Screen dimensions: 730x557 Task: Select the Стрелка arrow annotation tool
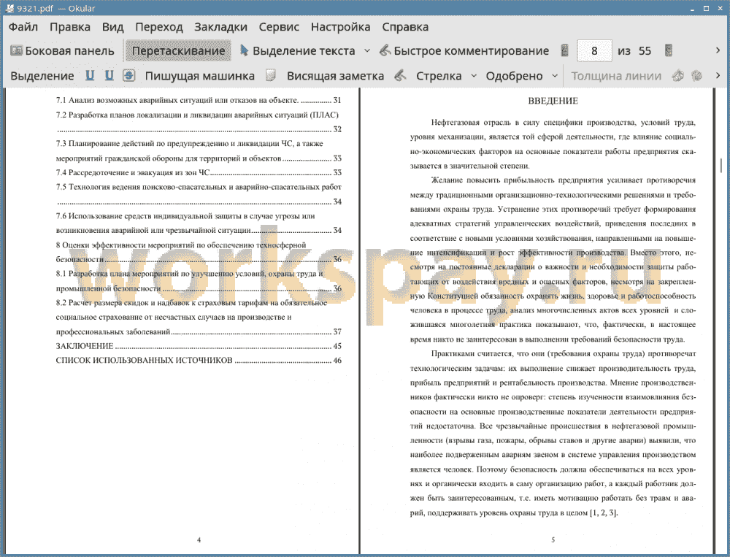tap(439, 76)
